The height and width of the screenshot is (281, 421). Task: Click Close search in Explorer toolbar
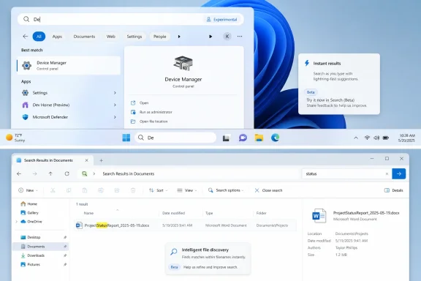268,190
